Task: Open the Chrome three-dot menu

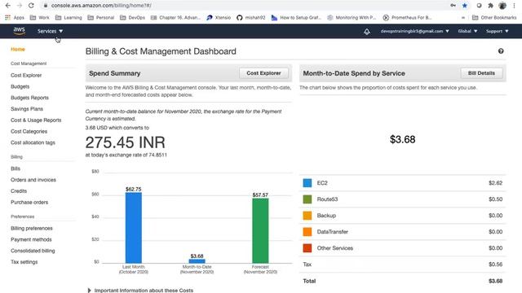Action: coord(514,6)
